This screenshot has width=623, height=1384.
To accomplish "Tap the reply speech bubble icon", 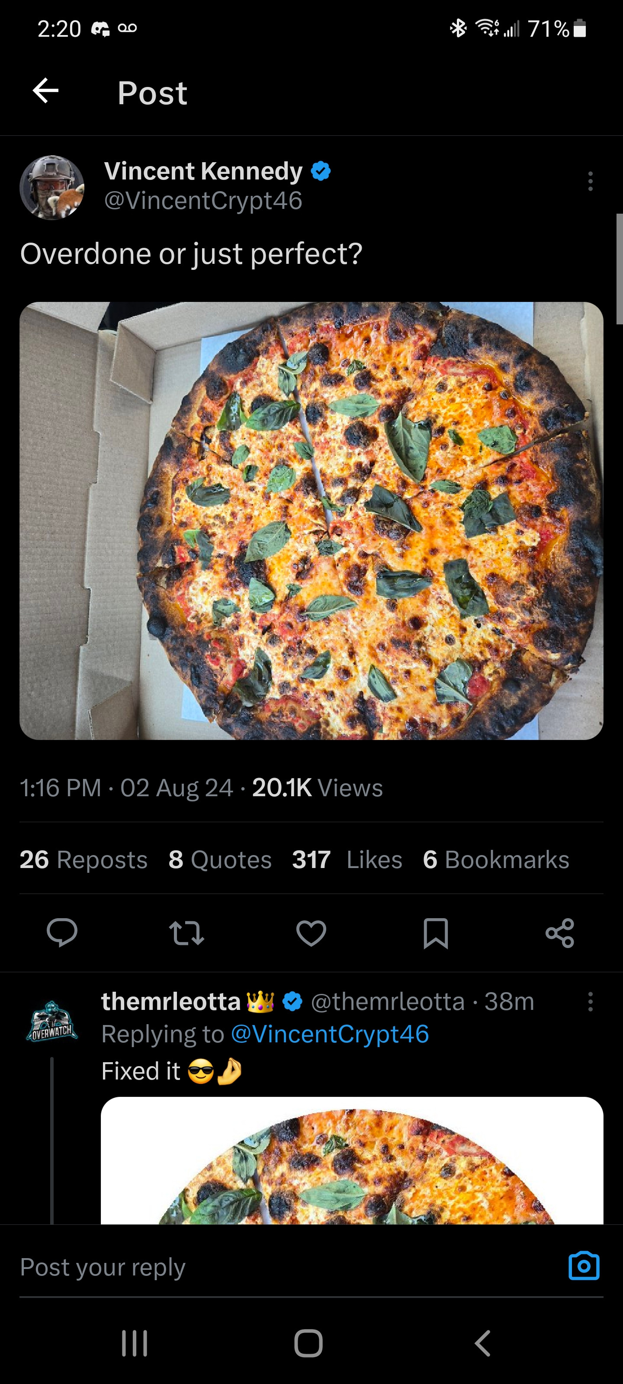I will click(x=62, y=932).
